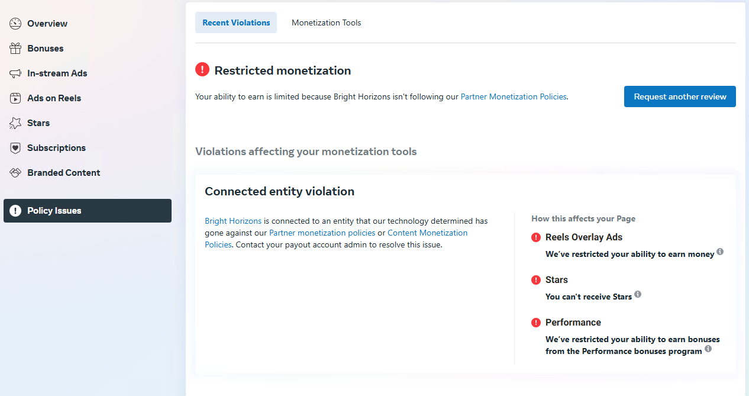The width and height of the screenshot is (749, 396).
Task: Open the Stars sidebar item
Action: click(x=88, y=123)
